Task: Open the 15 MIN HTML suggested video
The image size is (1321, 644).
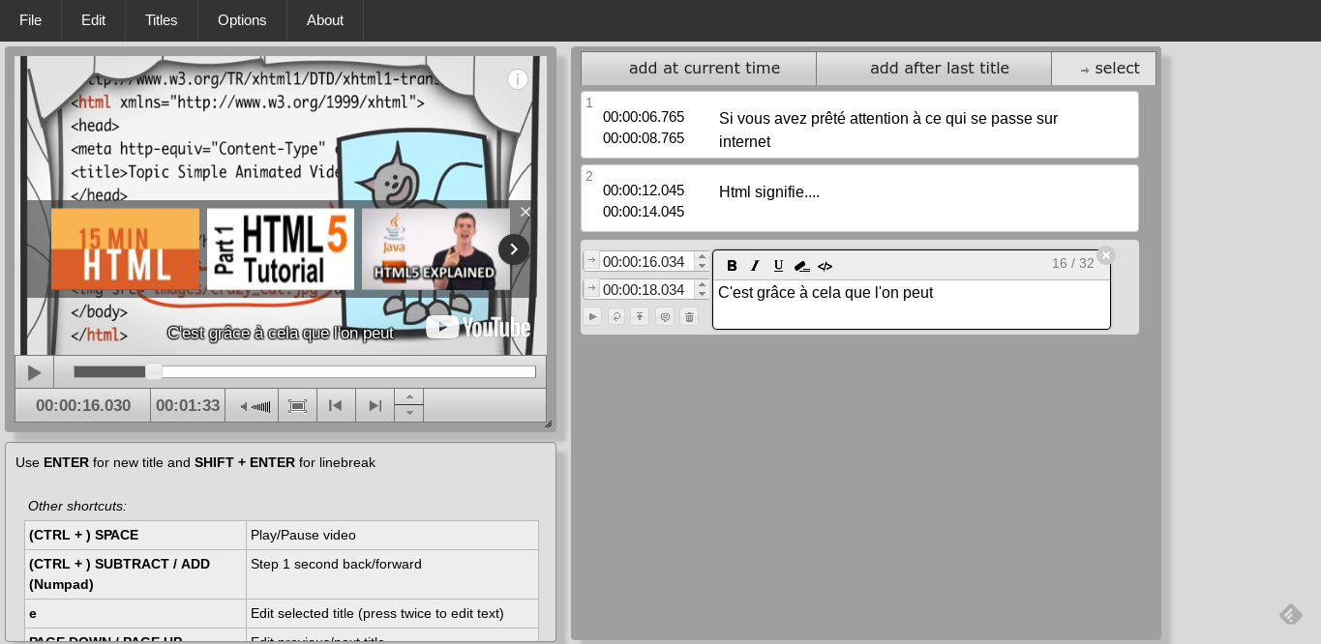Action: click(125, 249)
